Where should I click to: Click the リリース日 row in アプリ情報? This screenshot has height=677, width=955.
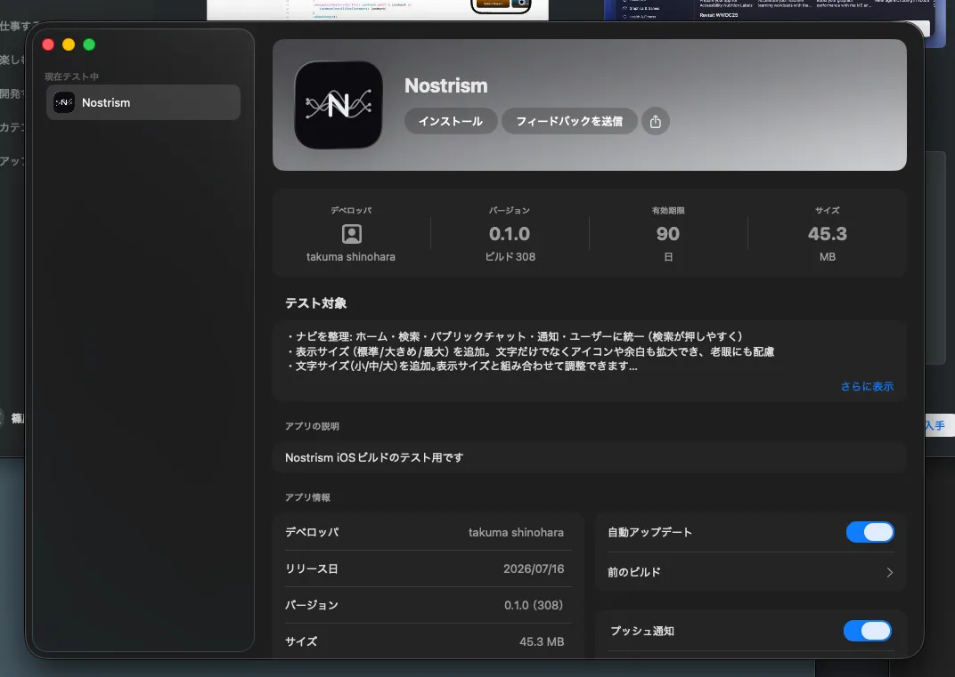425,568
